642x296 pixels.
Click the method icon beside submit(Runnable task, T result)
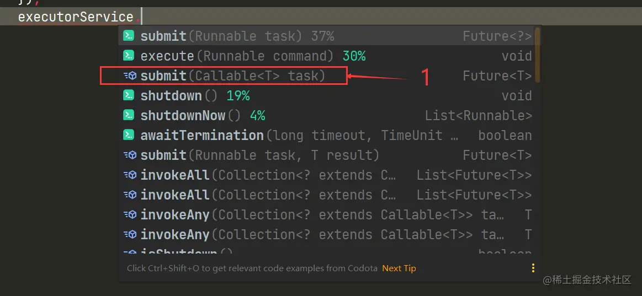tap(130, 155)
